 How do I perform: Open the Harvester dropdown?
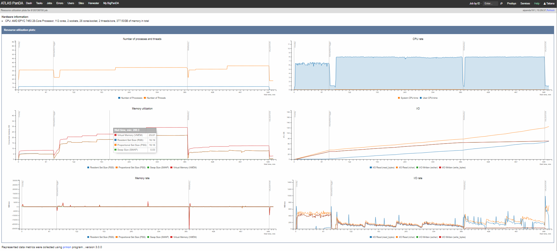pyautogui.click(x=94, y=3)
